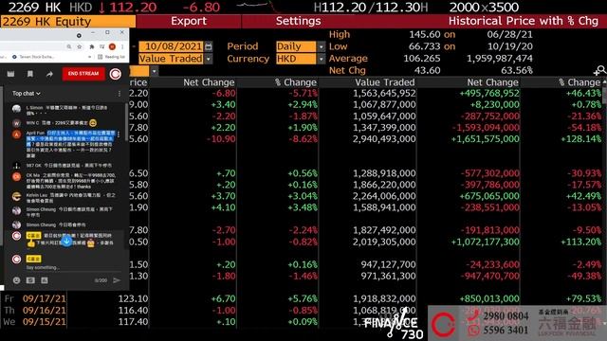Open the browser extensions puzzle icon
Screen dimensions: 607x341
(92, 46)
